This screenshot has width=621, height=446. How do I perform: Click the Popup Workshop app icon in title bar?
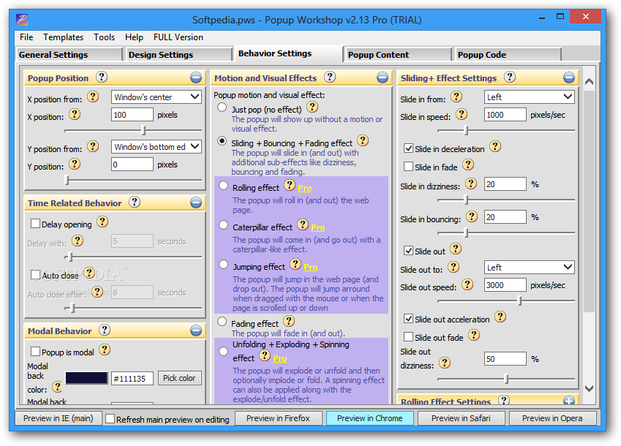point(22,19)
